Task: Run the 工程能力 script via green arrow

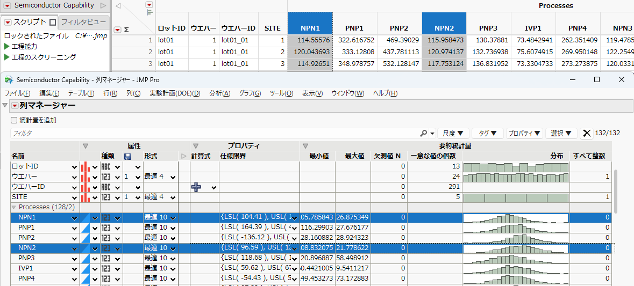Action: pyautogui.click(x=7, y=46)
